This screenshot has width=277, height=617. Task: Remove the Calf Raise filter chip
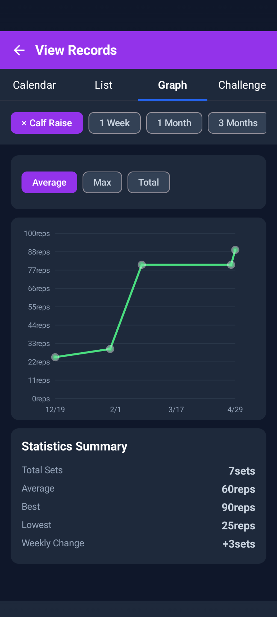(x=47, y=123)
